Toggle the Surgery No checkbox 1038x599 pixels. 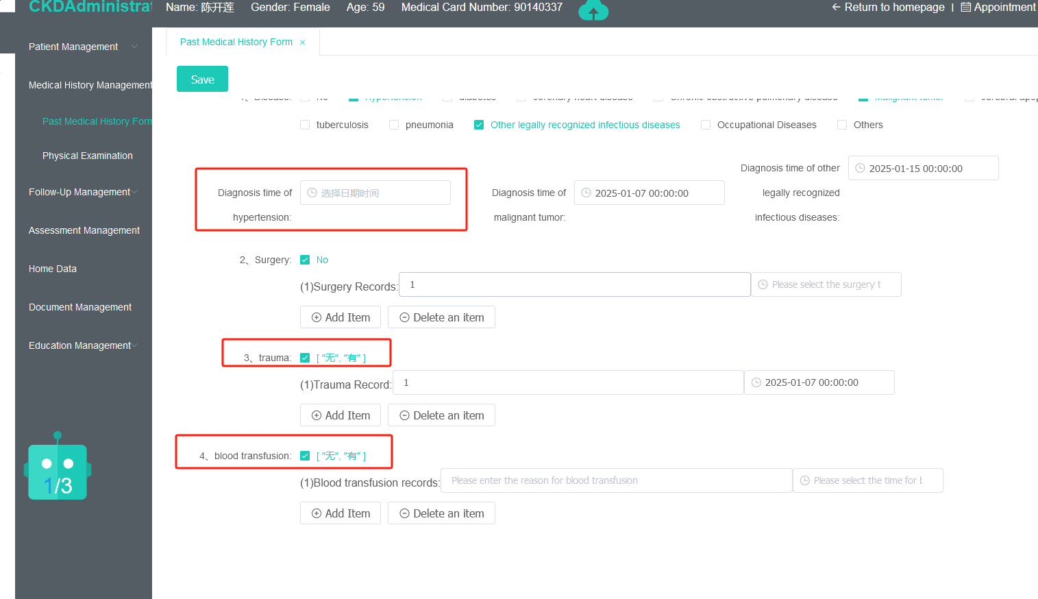point(305,260)
